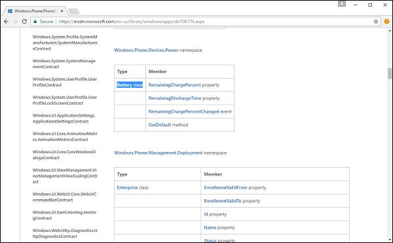Click the highlighted Battery class link

click(130, 85)
